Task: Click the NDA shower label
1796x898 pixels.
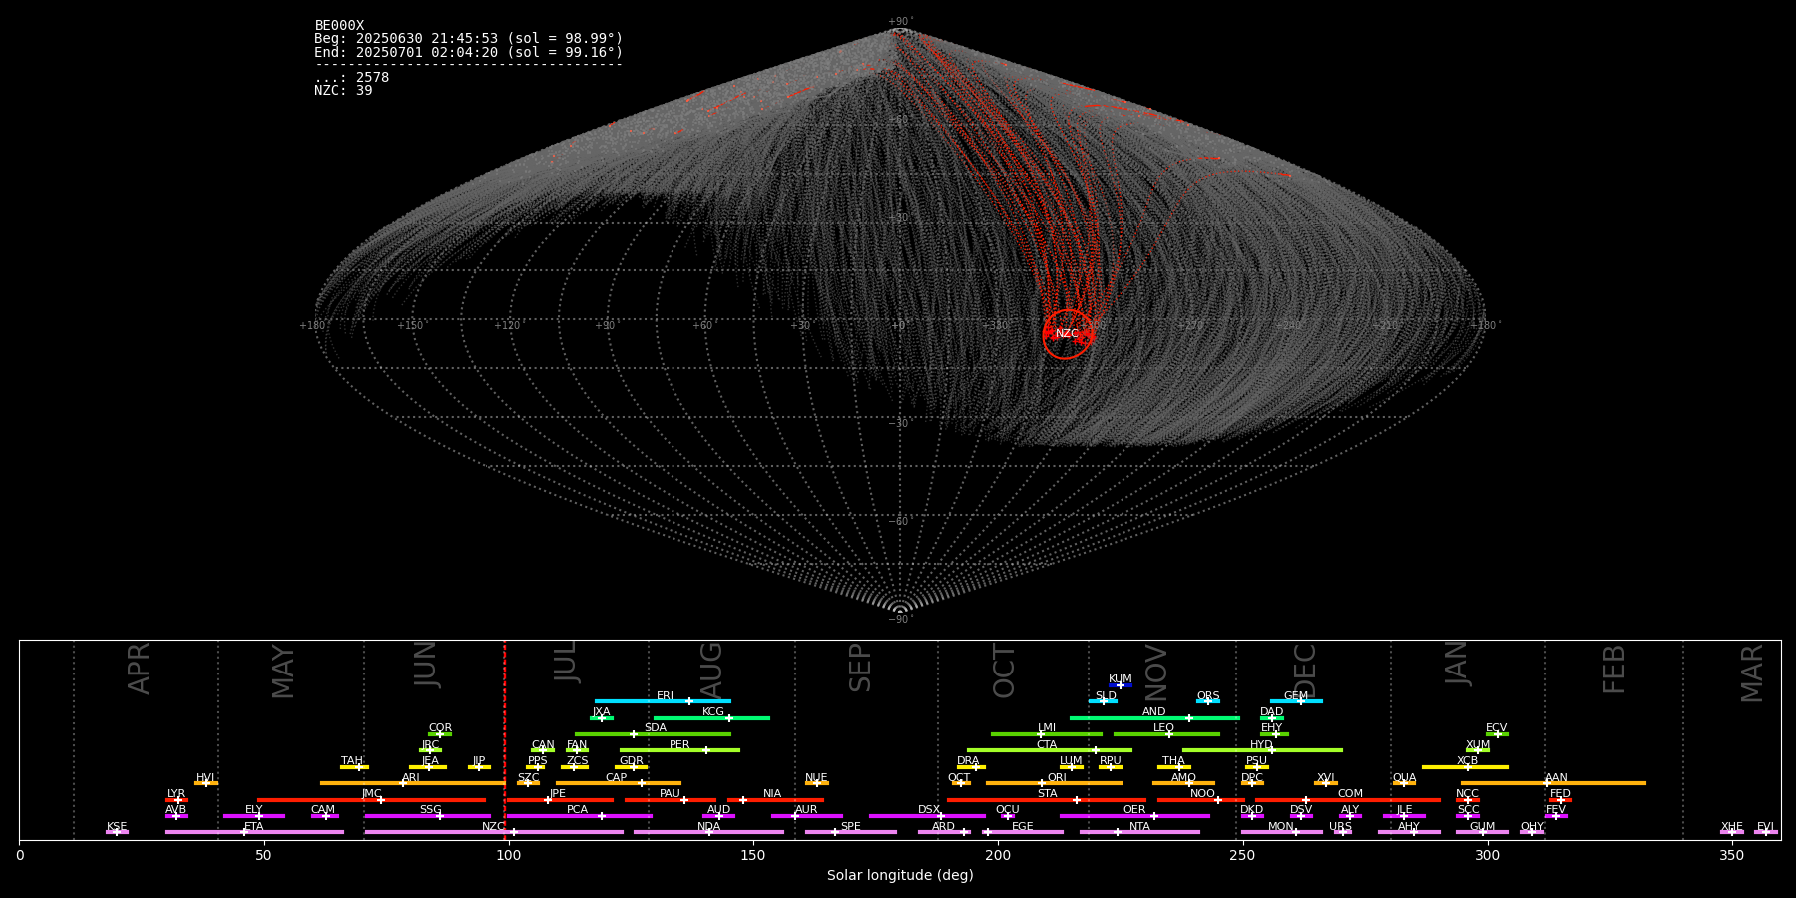Action: pyautogui.click(x=709, y=827)
